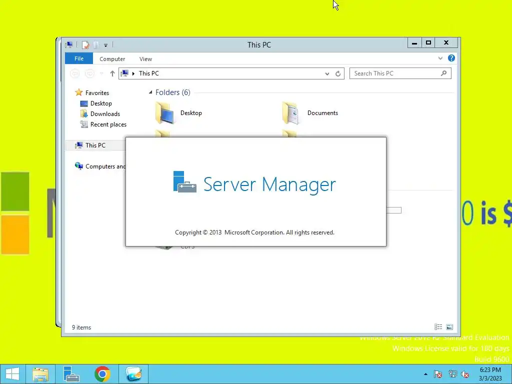
Task: Open the recent locations dropdown arrow
Action: click(x=101, y=74)
